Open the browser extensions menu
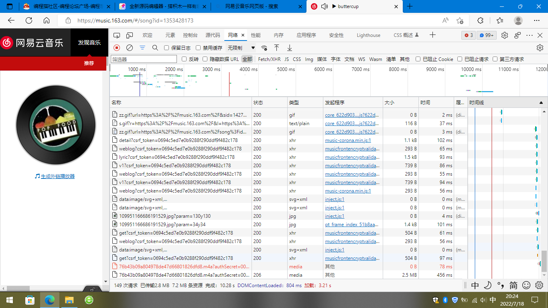 point(480,20)
